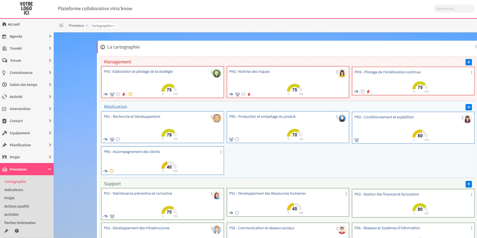Add a process with Management plus button
The image size is (477, 238).
pos(469,62)
